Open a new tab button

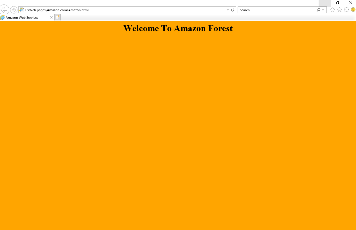tap(57, 17)
